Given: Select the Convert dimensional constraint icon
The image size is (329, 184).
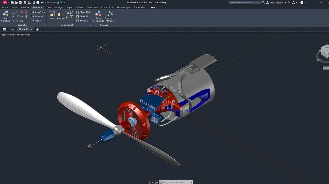Looking at the screenshot, I should [71, 17].
